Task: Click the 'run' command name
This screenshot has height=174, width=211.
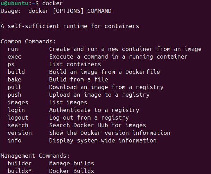Action: pyautogui.click(x=13, y=49)
